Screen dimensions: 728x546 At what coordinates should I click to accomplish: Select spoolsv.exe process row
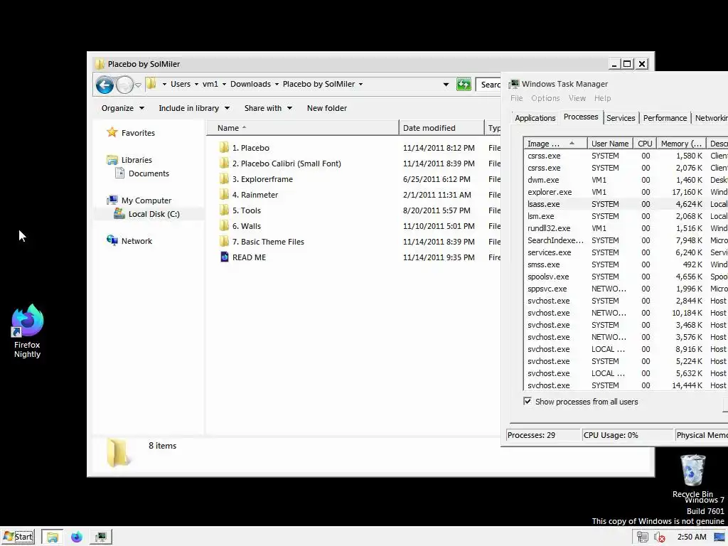(x=626, y=277)
